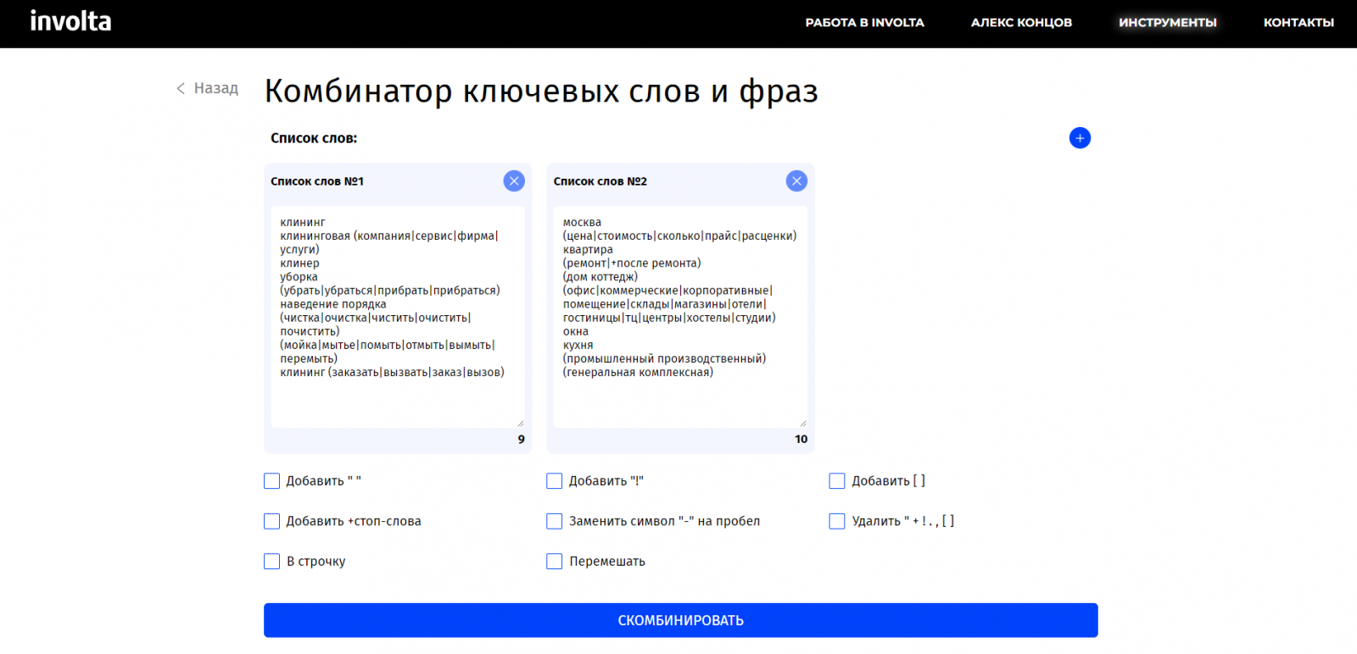
Task: Check the Перемешать option
Action: pos(555,561)
